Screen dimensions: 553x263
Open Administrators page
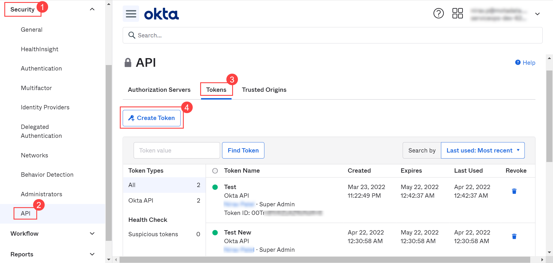tap(41, 194)
